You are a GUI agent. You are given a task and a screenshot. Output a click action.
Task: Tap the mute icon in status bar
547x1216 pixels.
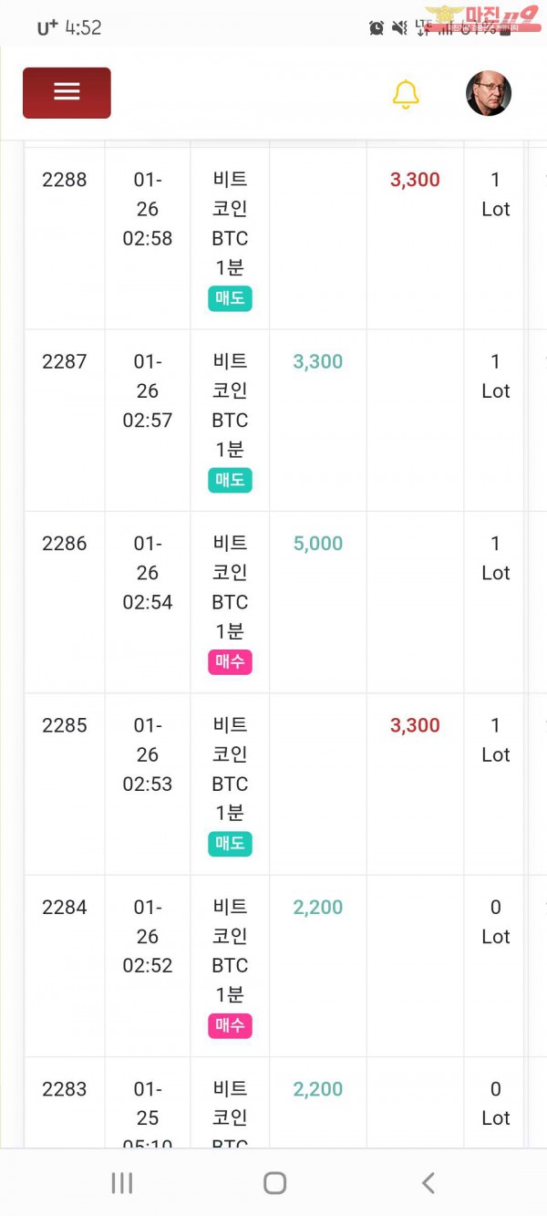(398, 28)
